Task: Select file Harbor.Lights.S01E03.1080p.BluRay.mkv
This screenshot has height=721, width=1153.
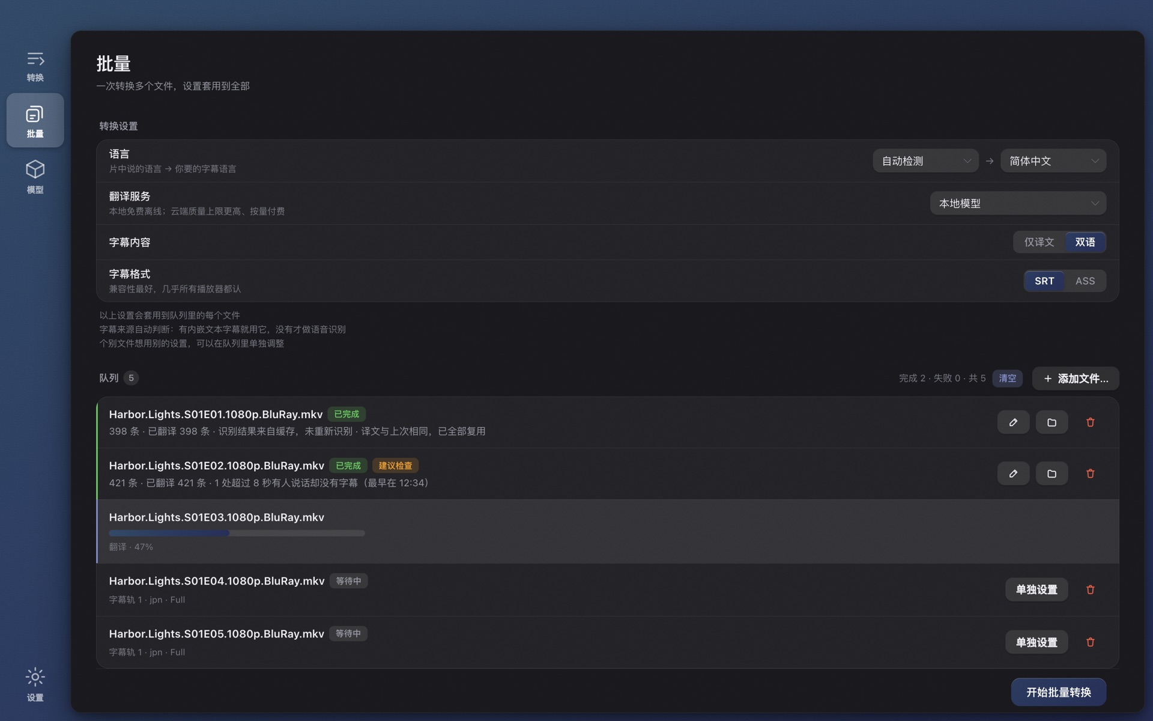Action: pos(216,517)
